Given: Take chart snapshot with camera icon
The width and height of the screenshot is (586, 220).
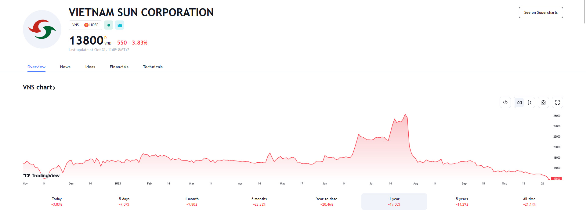Looking at the screenshot, I should [x=543, y=103].
